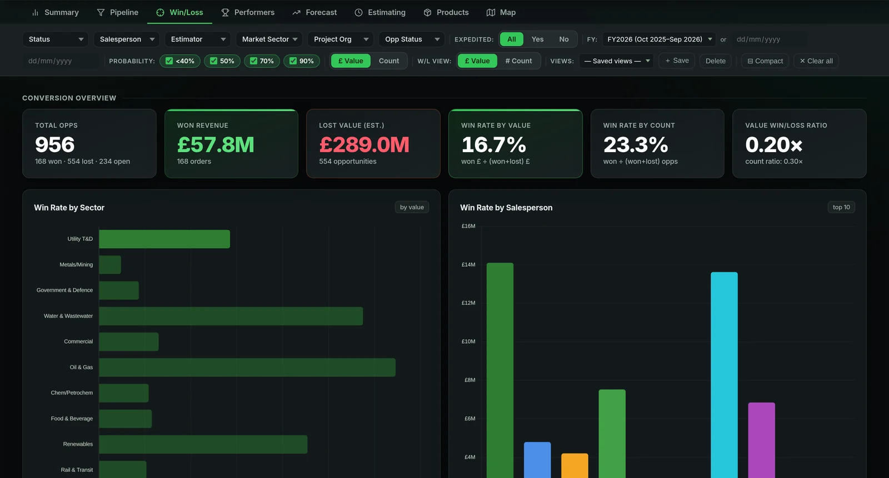Click the Estimating clock icon

358,12
